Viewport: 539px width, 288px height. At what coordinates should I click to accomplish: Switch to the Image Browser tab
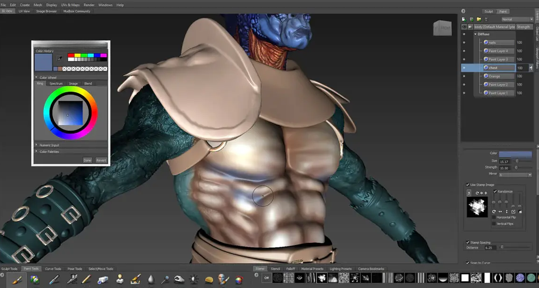tap(46, 11)
